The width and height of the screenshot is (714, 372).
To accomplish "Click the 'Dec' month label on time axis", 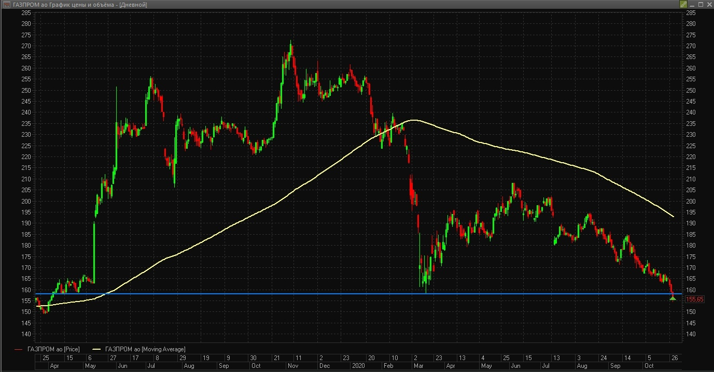I will click(x=324, y=366).
